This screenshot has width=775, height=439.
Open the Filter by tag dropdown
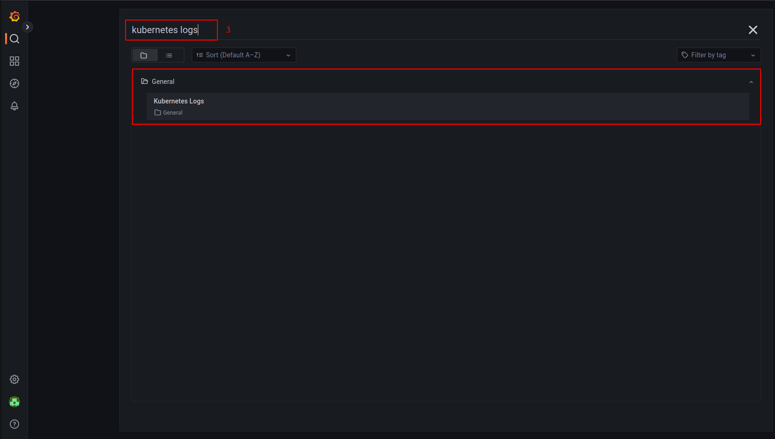[x=718, y=55]
